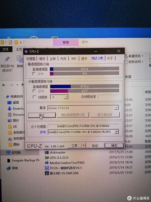The height and width of the screenshot is (202, 151).
Task: Switch to the 缓存 (Caches) tab
Action: [x=42, y=59]
